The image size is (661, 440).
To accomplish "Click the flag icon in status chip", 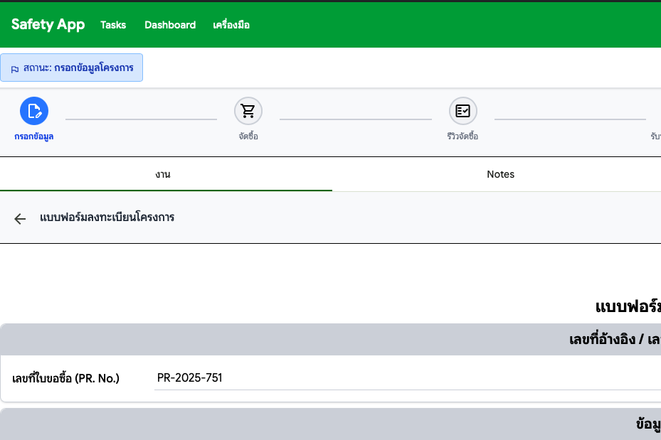I will (x=15, y=69).
